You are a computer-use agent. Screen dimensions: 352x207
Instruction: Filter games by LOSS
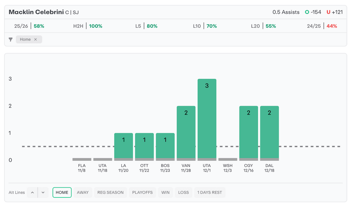coord(184,193)
